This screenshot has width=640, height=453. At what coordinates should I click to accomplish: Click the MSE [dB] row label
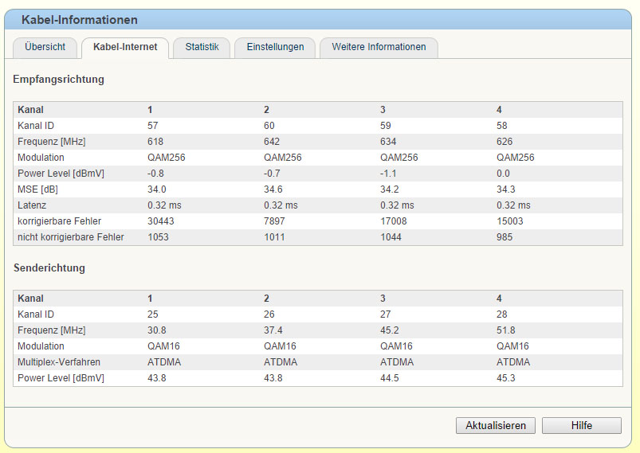click(x=37, y=189)
